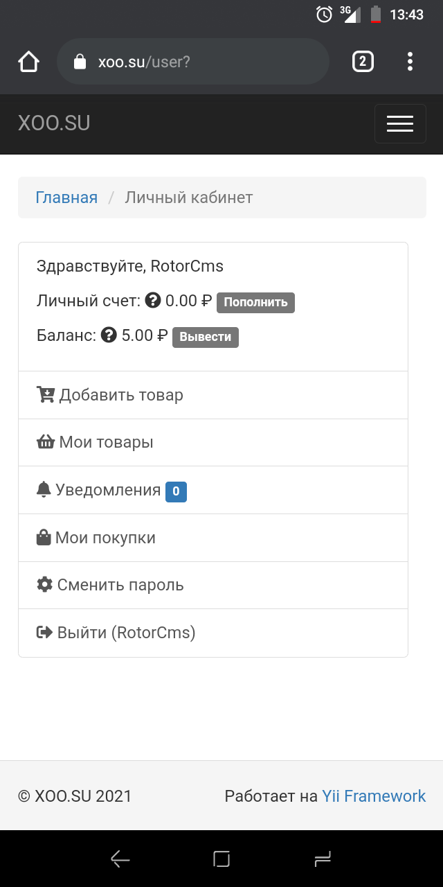Open the browser three-dot menu
Screen dimensions: 443x887
point(410,62)
